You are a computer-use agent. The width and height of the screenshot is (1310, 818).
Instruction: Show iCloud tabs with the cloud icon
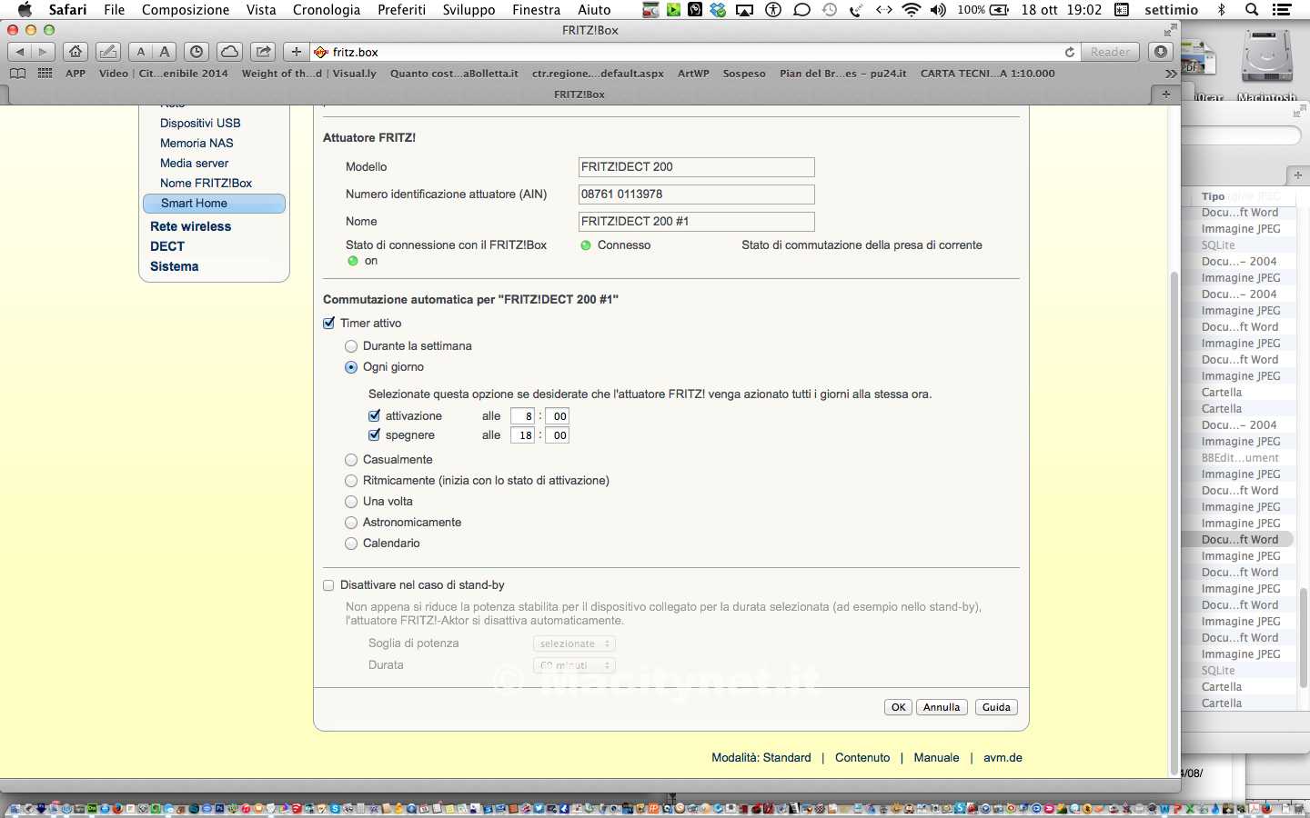point(229,52)
